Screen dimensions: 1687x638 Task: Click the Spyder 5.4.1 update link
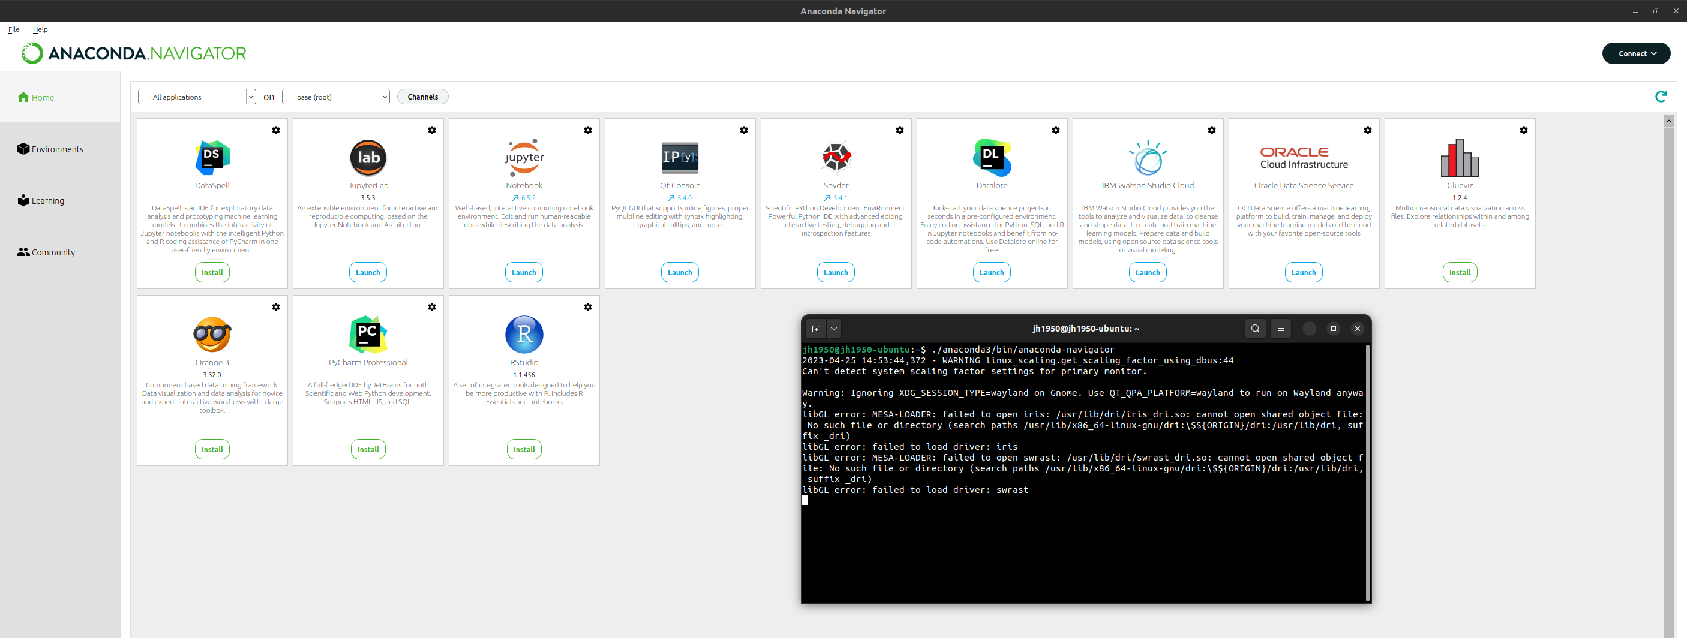[x=836, y=198]
